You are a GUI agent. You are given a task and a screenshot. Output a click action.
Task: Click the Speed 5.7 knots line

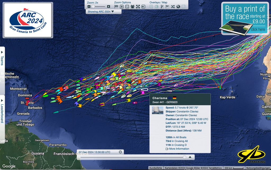point(182,108)
